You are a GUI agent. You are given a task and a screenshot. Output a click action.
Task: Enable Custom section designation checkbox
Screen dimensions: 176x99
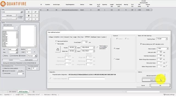[x=51, y=79]
